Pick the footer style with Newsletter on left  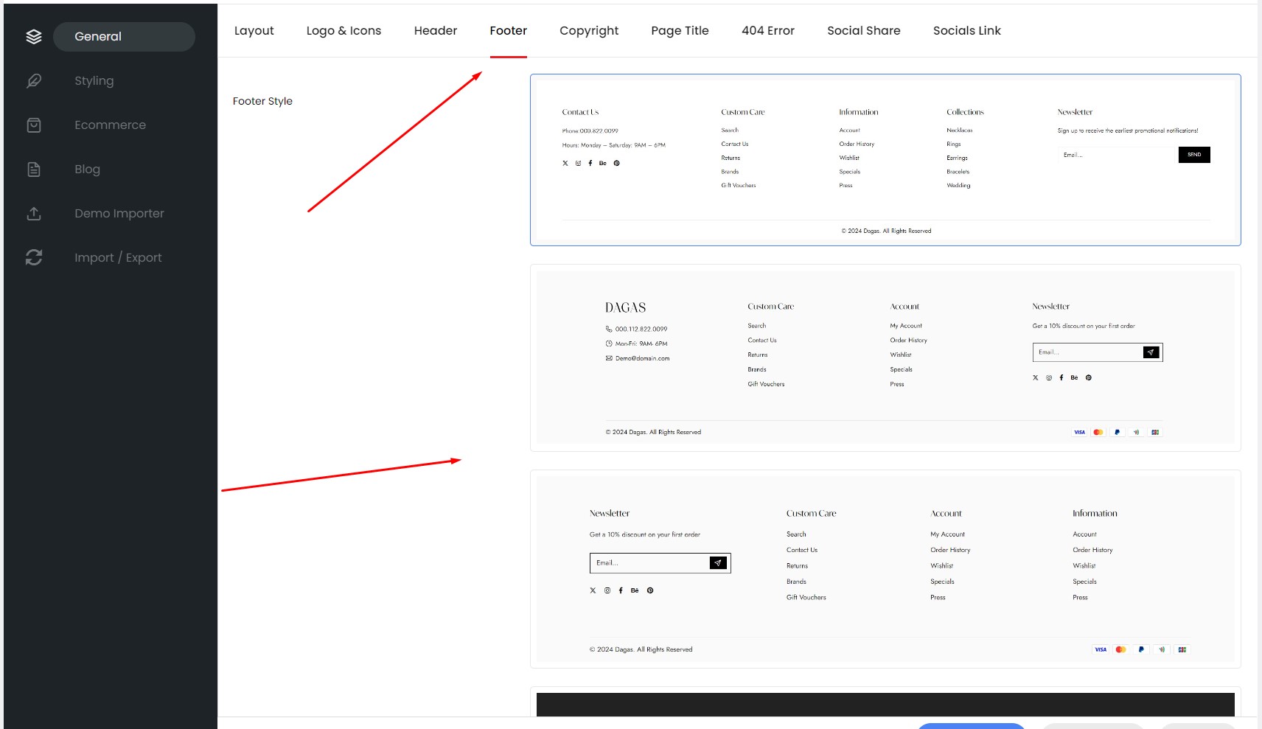point(885,568)
